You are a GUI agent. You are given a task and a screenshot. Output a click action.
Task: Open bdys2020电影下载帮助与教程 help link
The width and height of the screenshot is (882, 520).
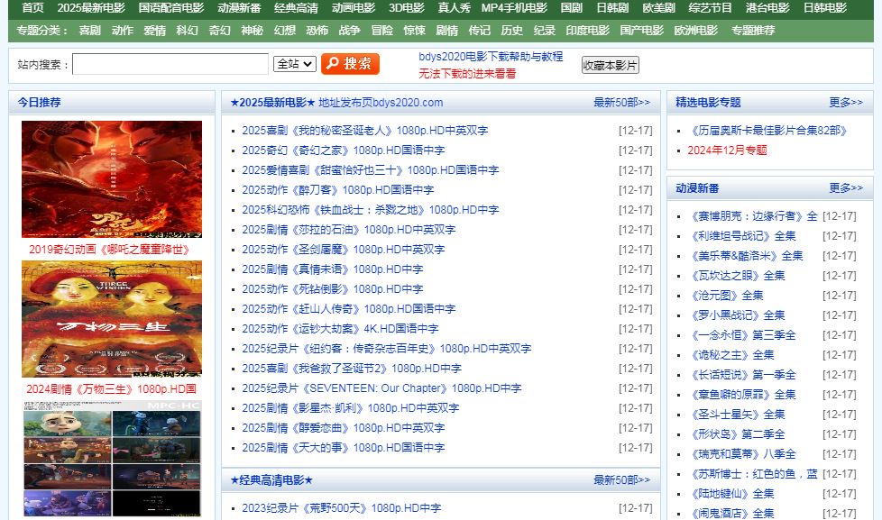(x=491, y=57)
